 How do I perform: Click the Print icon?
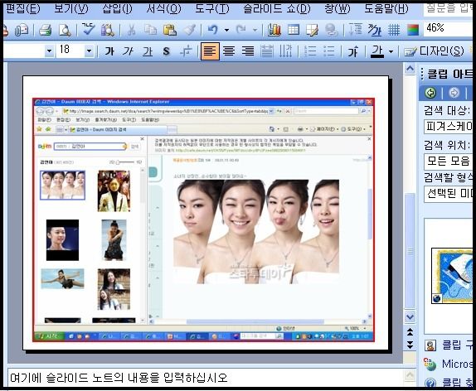coord(46,30)
